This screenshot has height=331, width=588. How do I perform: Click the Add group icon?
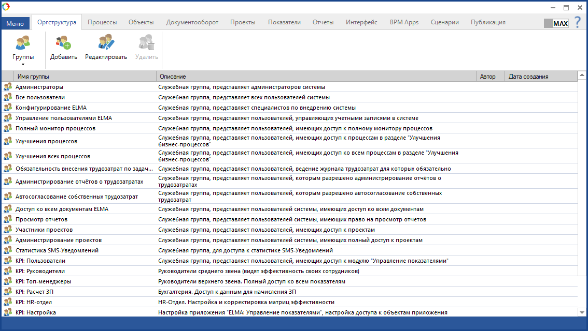point(63,43)
